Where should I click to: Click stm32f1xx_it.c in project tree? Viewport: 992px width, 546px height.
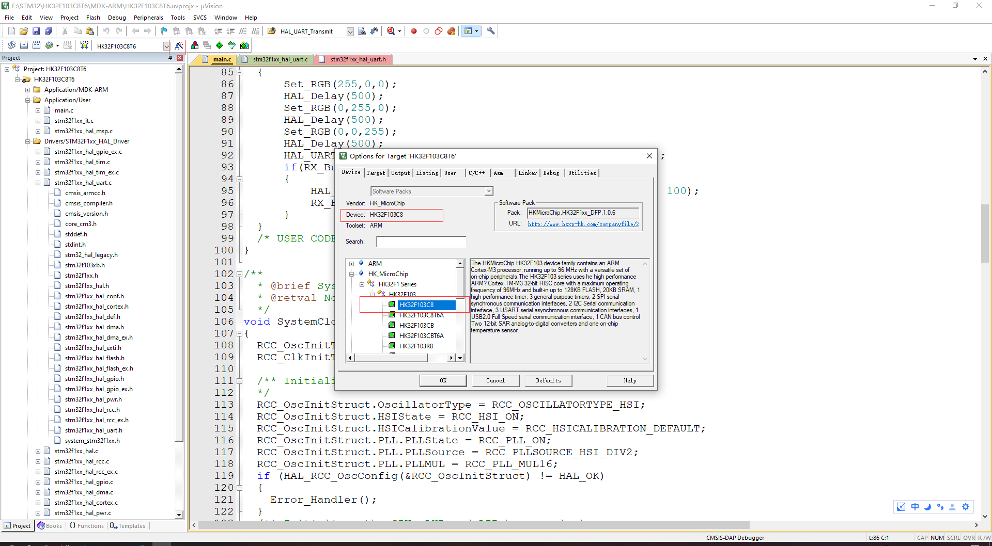74,121
